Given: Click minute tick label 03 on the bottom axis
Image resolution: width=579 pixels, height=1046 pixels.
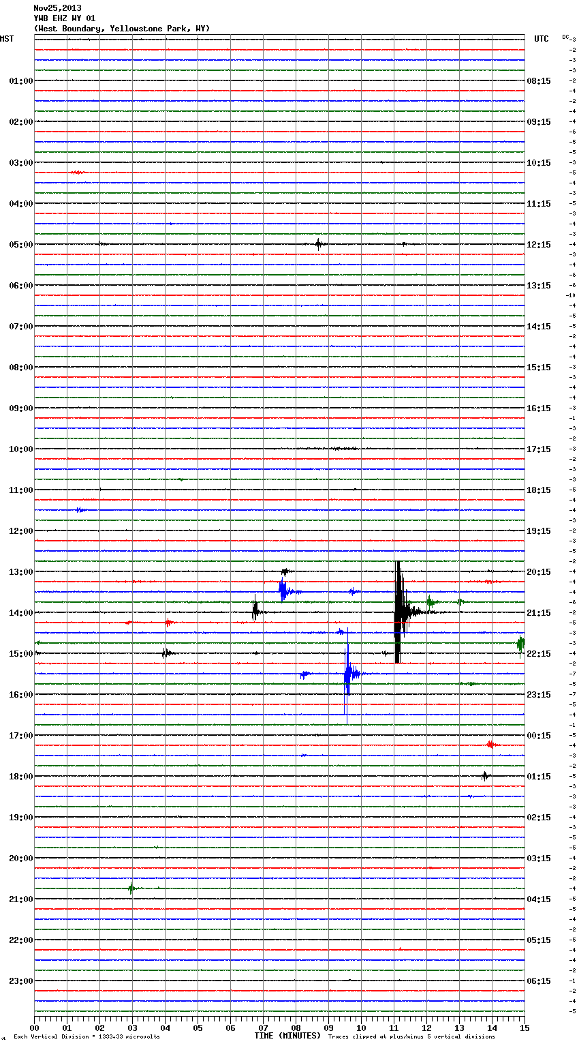Looking at the screenshot, I should coord(132,1028).
